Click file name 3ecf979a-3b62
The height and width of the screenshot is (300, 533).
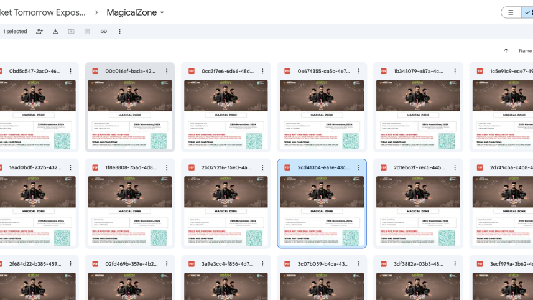click(x=511, y=264)
